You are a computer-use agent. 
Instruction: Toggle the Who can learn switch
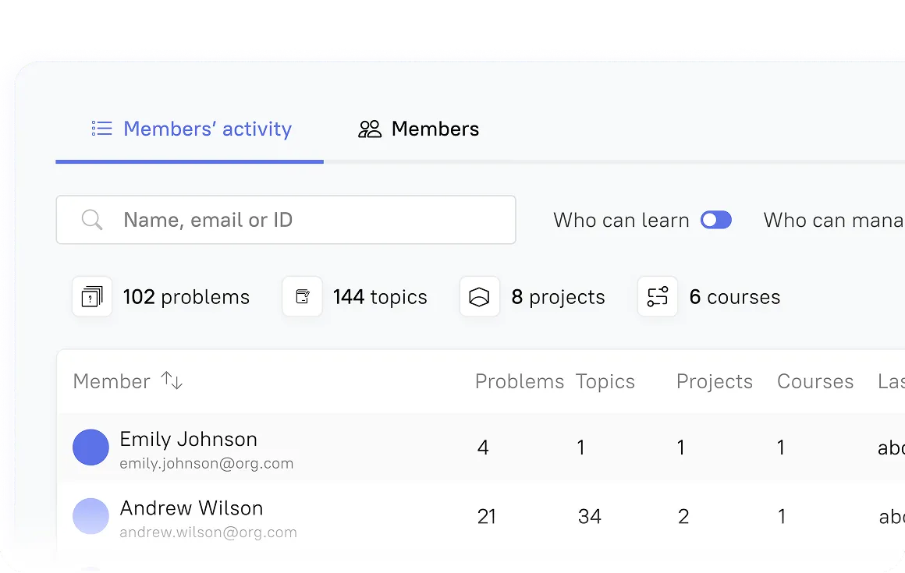[715, 220]
